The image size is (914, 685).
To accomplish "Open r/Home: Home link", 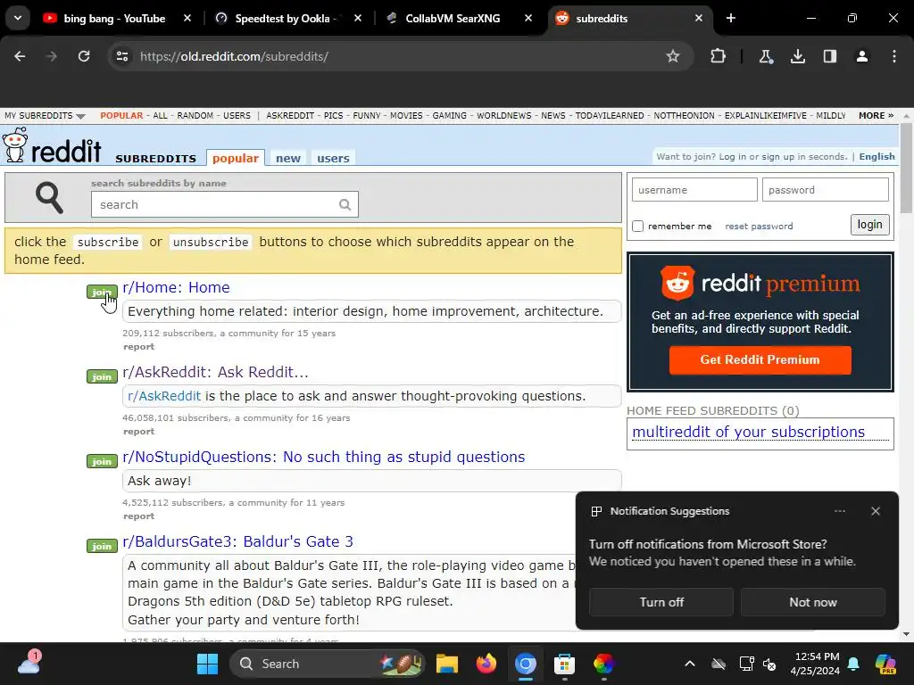I will (x=176, y=287).
